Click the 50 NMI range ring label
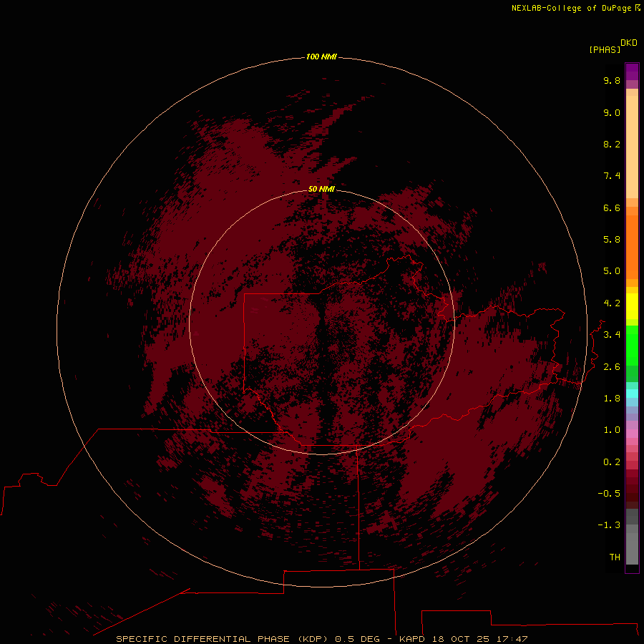Image resolution: width=644 pixels, height=644 pixels. 321,189
